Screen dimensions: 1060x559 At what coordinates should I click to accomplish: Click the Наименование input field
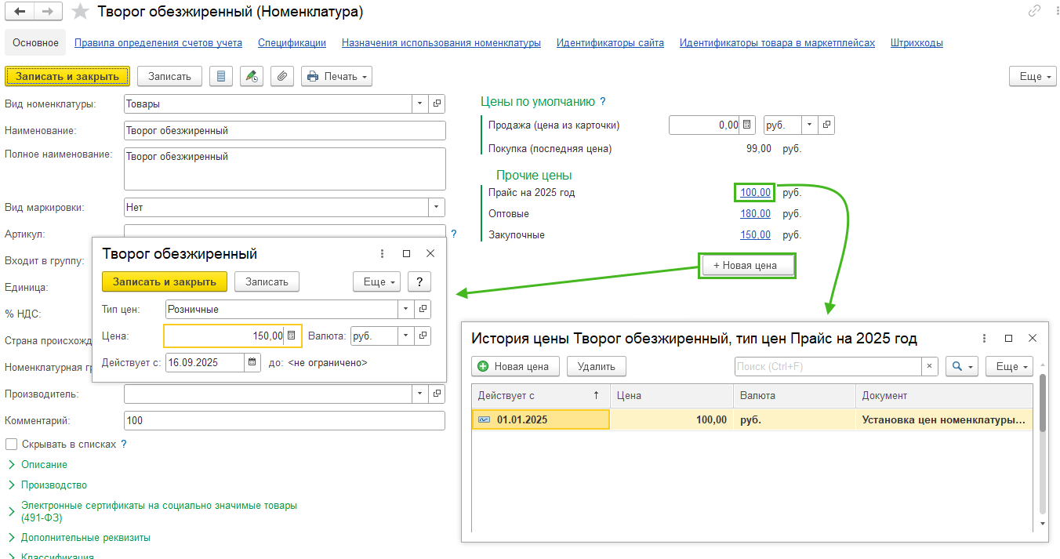click(x=284, y=131)
